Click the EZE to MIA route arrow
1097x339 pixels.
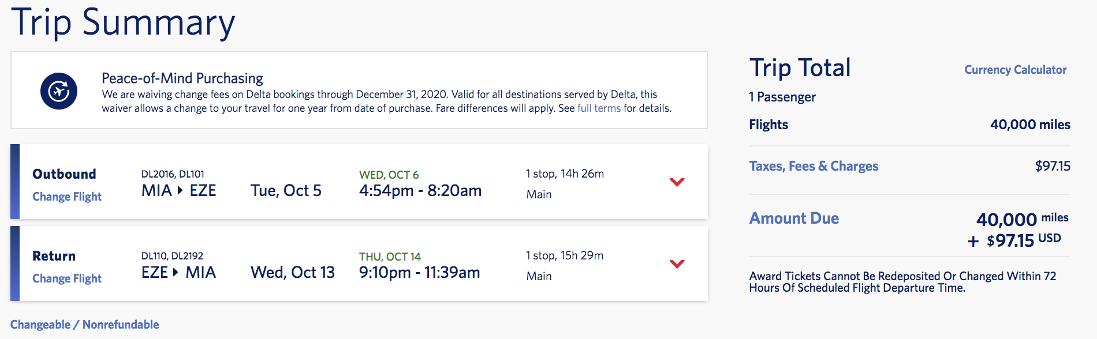click(176, 272)
